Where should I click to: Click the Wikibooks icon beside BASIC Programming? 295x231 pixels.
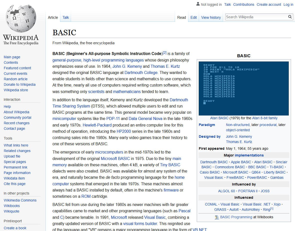point(217,217)
